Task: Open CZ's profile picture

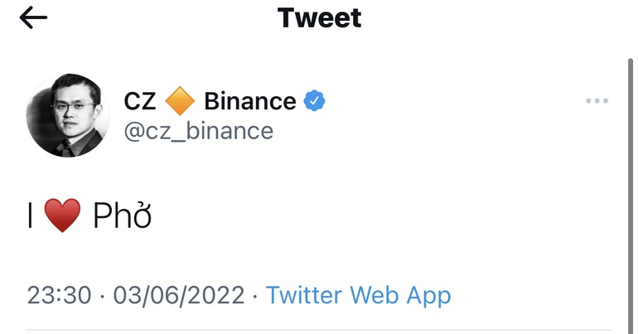Action: click(68, 115)
